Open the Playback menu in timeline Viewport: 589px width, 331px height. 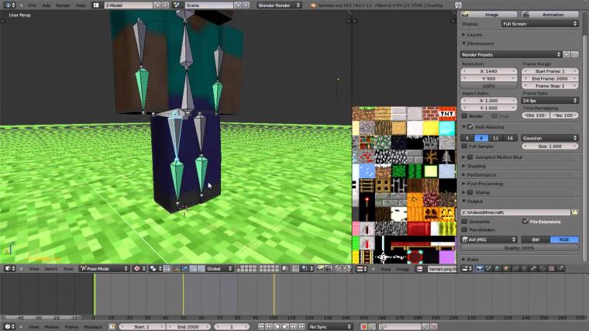pos(92,327)
